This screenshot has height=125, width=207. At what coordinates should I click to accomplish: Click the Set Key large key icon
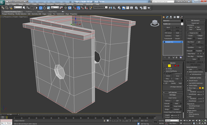click(155, 122)
